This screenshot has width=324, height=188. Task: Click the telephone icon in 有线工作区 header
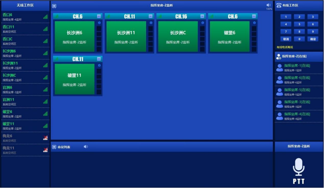click(x=279, y=5)
